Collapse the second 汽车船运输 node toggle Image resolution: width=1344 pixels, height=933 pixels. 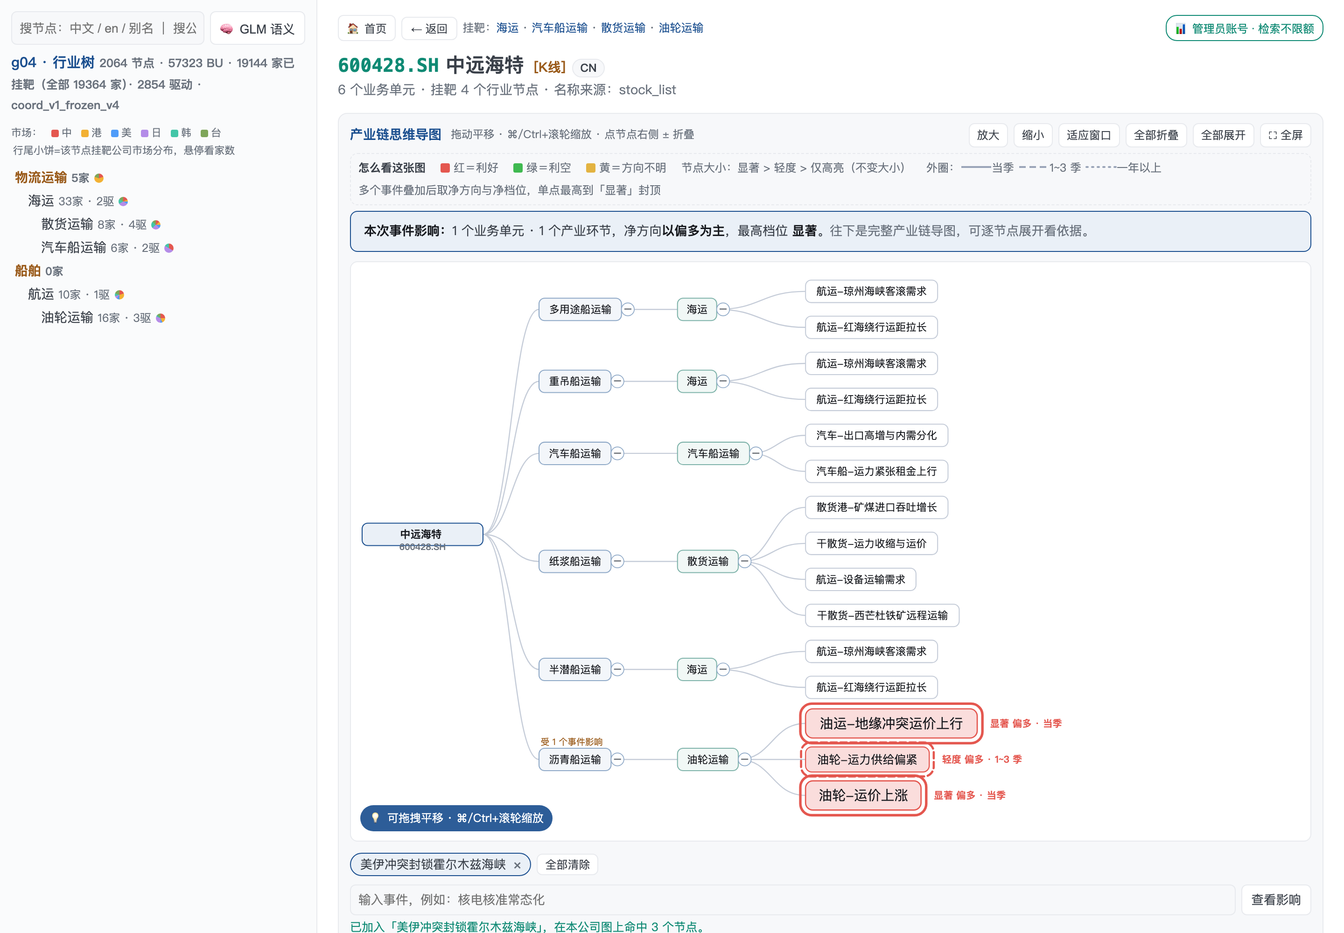coord(756,453)
